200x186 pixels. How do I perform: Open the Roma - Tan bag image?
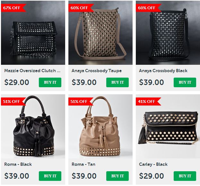pyautogui.click(x=100, y=126)
